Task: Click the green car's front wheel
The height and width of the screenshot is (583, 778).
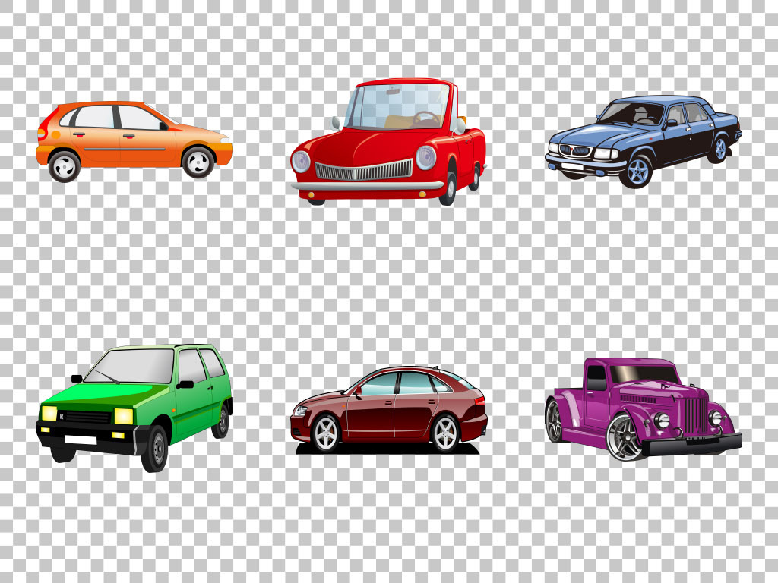Action: (x=155, y=448)
